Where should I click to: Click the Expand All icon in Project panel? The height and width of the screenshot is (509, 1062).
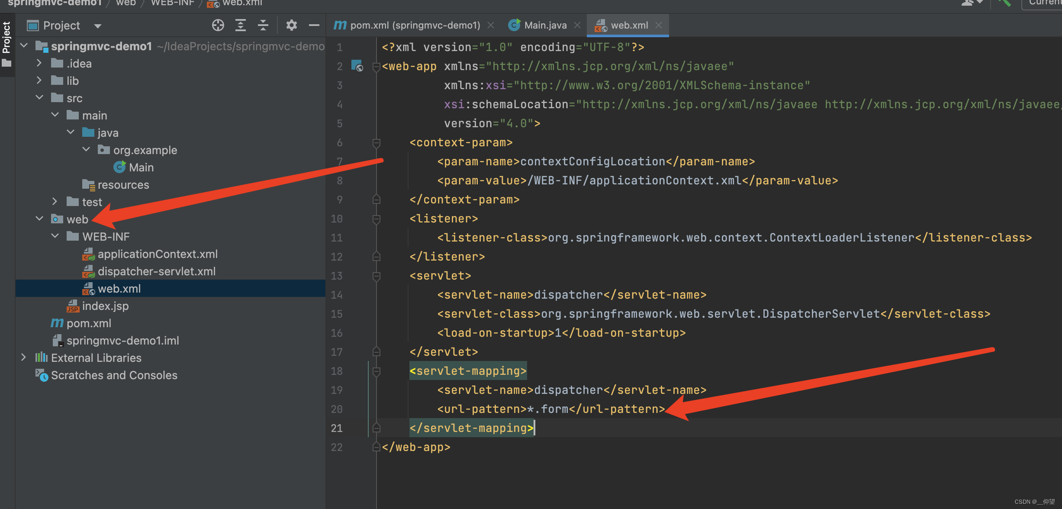tap(241, 26)
